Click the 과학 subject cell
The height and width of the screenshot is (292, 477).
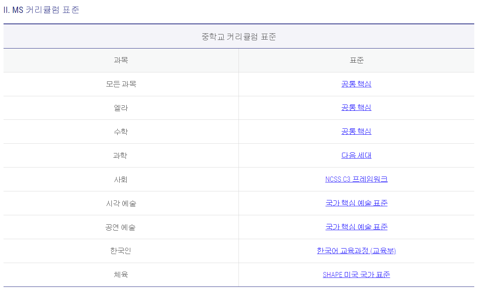pos(121,156)
